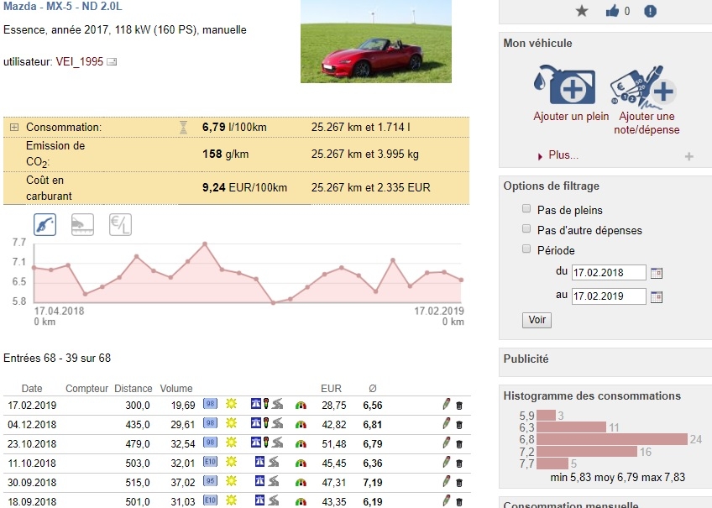Edit the 04.12.2018 entry pencil icon
This screenshot has height=508, width=712.
pyautogui.click(x=447, y=423)
